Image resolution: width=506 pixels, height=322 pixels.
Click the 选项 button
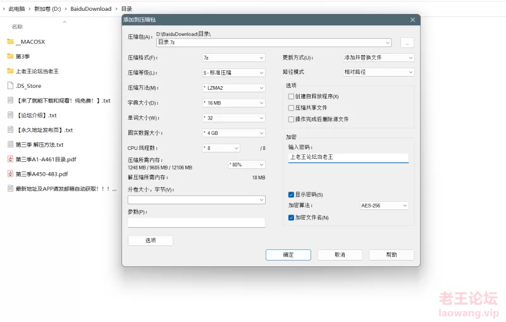151,240
